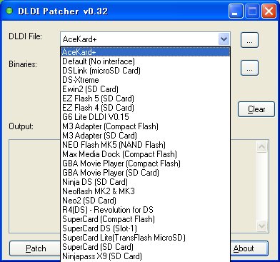Pick M3 Adapter (Compact Flash)
280x262 pixels.
(145, 126)
